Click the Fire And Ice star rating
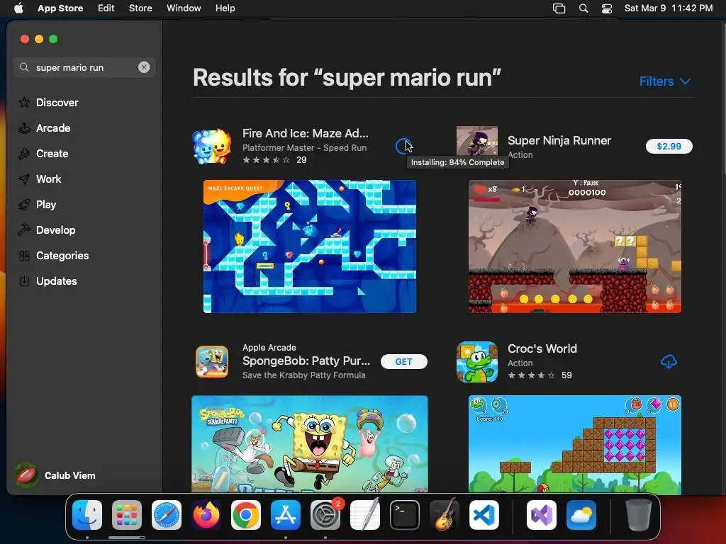Image resolution: width=726 pixels, height=544 pixels. click(x=267, y=160)
